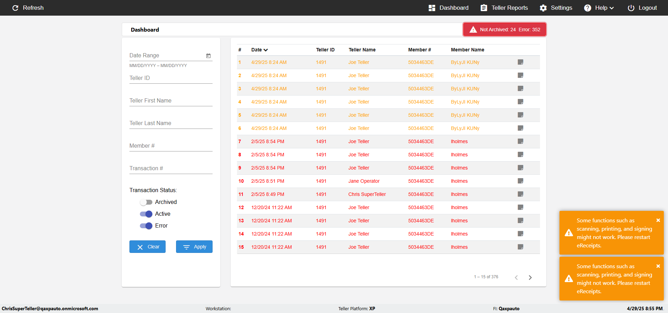Click the Teller ID column header
Screen dimensions: 668x313
[x=325, y=50]
